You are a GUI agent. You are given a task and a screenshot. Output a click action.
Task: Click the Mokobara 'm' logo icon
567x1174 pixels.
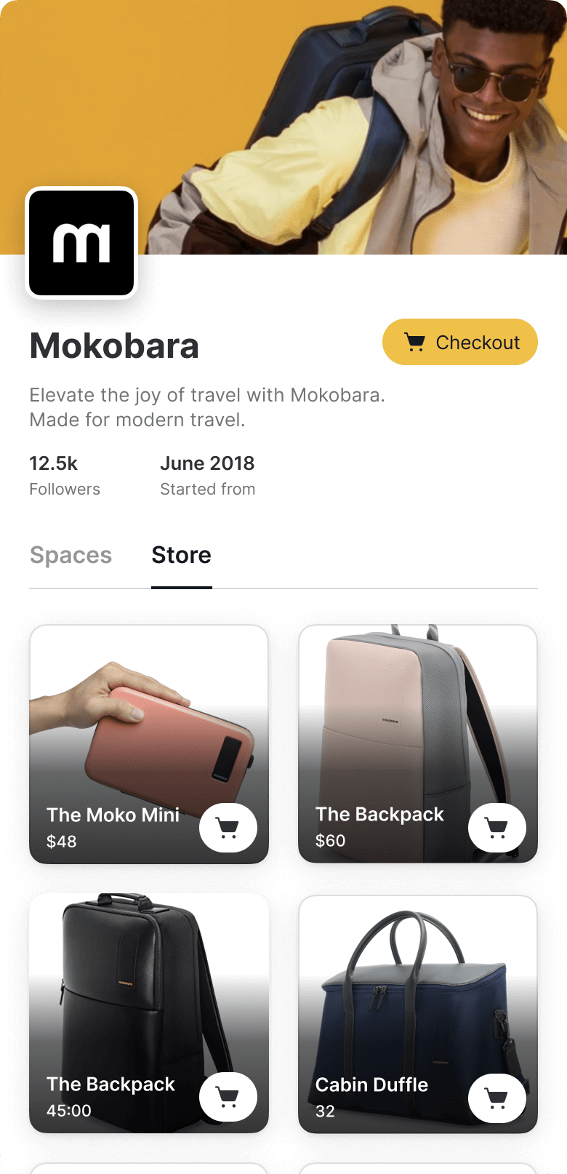[81, 243]
